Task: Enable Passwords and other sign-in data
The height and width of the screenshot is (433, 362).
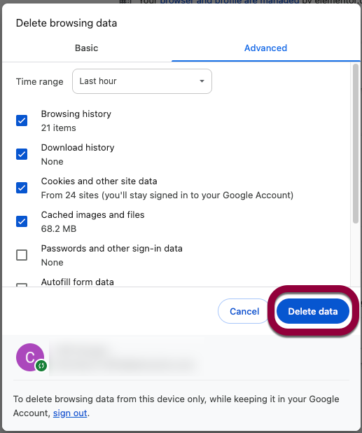Action: (22, 255)
